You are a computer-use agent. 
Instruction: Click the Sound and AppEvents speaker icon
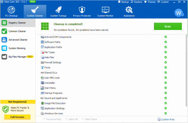click(42, 98)
